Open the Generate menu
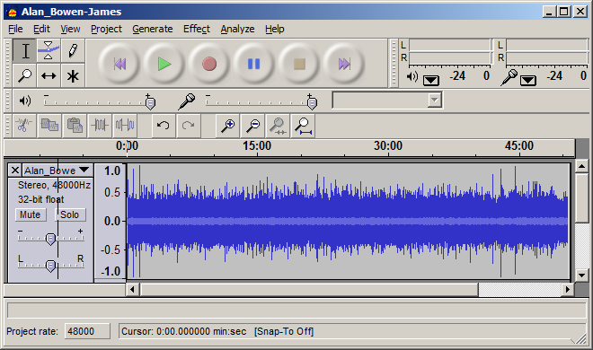 (153, 29)
